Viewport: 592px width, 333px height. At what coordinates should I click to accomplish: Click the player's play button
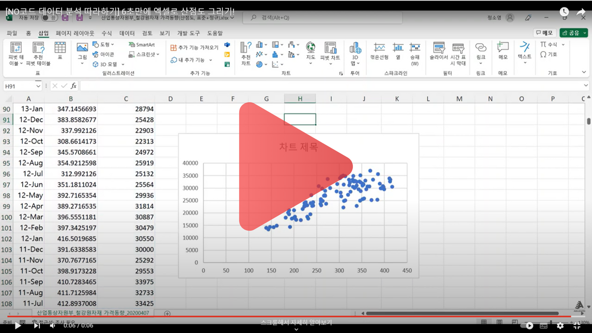(x=18, y=326)
